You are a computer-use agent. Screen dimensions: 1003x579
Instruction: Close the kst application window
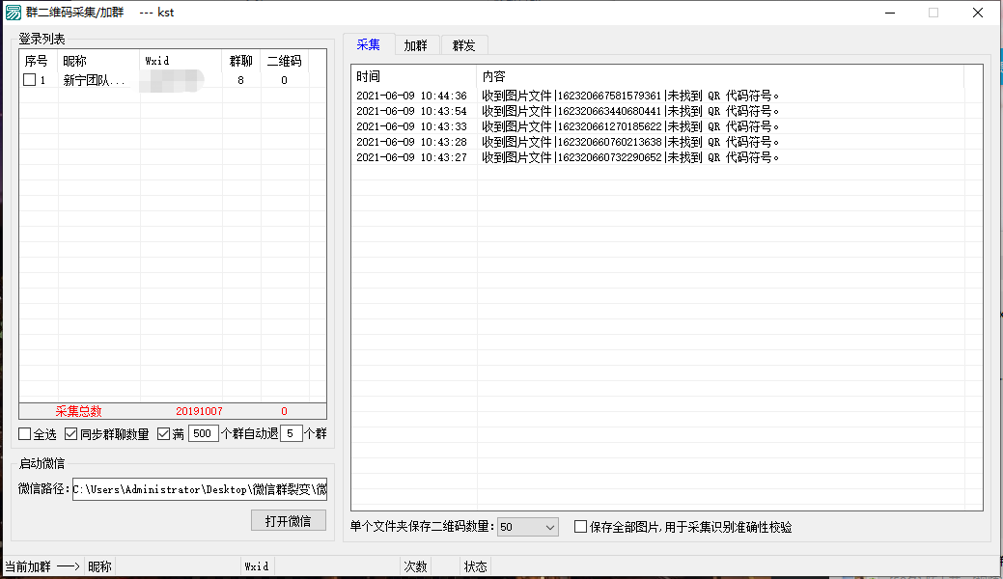977,13
